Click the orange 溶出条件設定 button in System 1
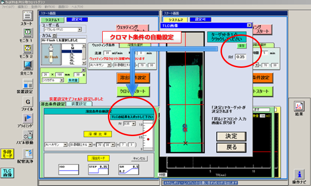The image size is (311, 186). coord(133,78)
